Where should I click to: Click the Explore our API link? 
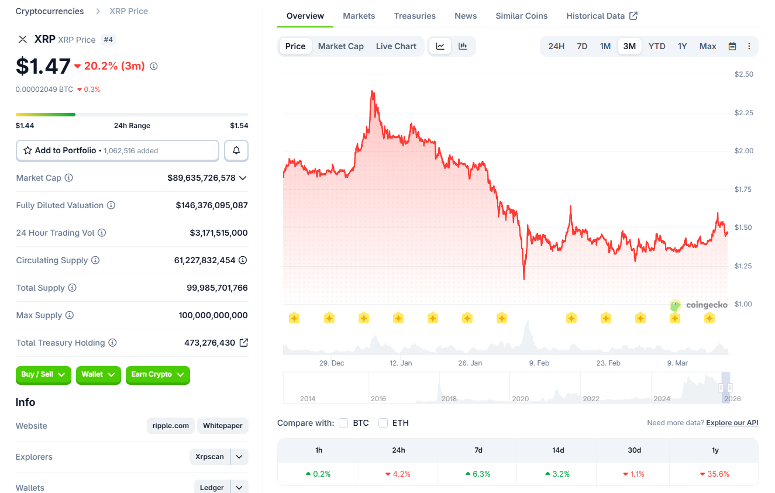pos(732,422)
